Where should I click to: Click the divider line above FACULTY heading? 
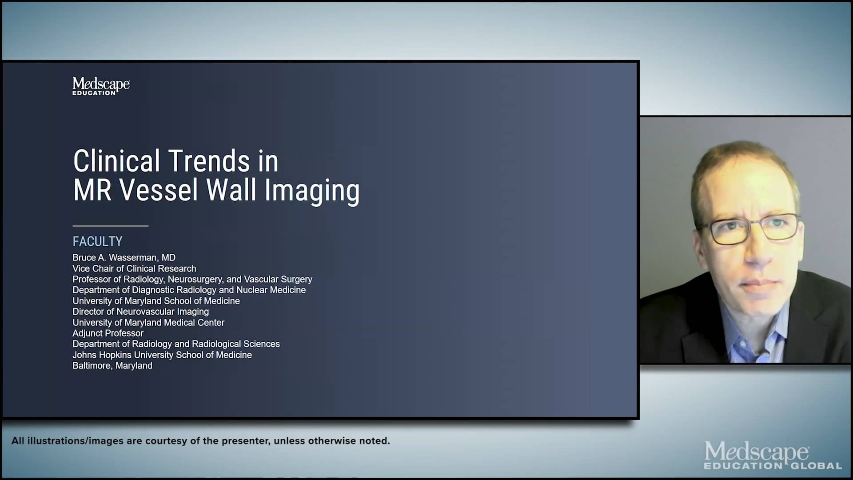(x=109, y=227)
